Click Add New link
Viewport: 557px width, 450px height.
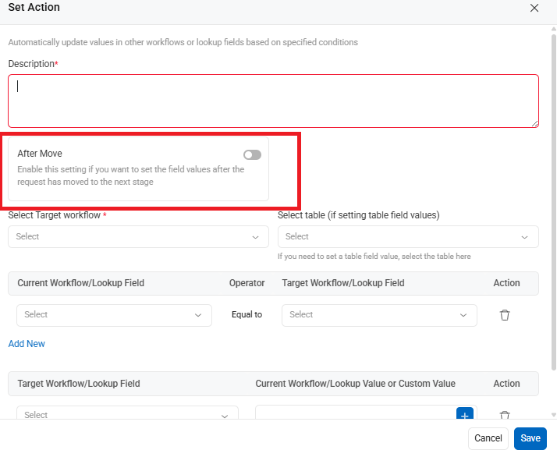(27, 344)
